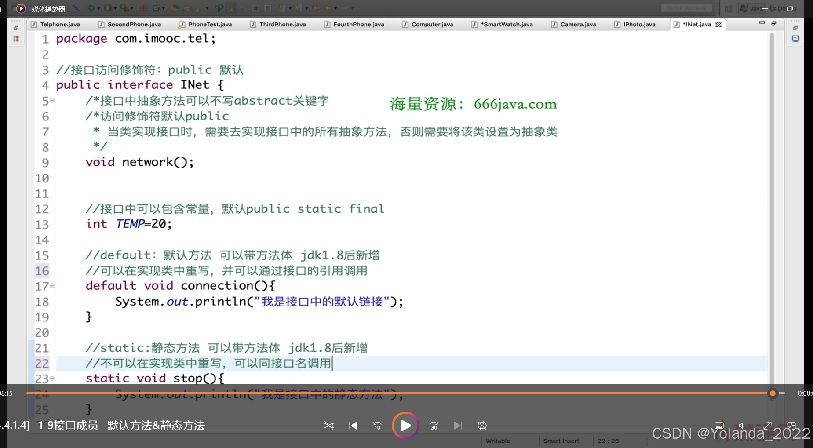813x448 pixels.
Task: Toggle Mark Occurrences highlighter
Action: click(231, 8)
